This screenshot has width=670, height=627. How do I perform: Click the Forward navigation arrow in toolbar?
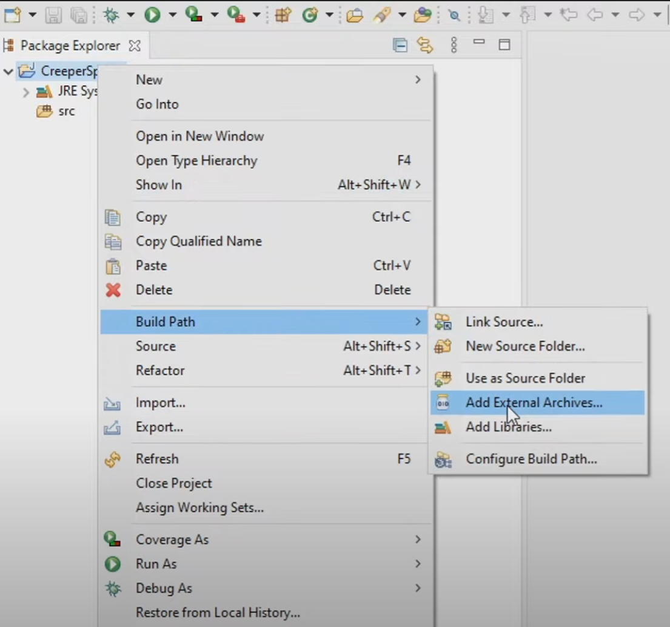(637, 15)
